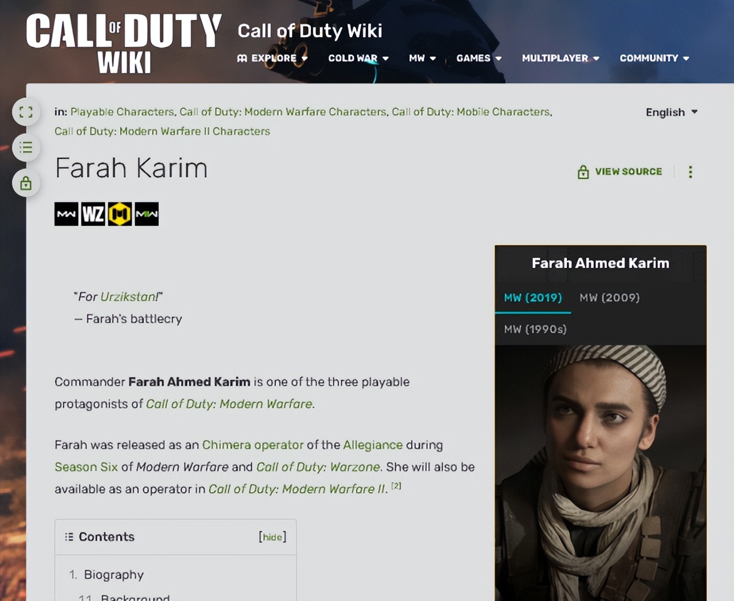
Task: Hide the Contents box via hide toggle
Action: (273, 537)
